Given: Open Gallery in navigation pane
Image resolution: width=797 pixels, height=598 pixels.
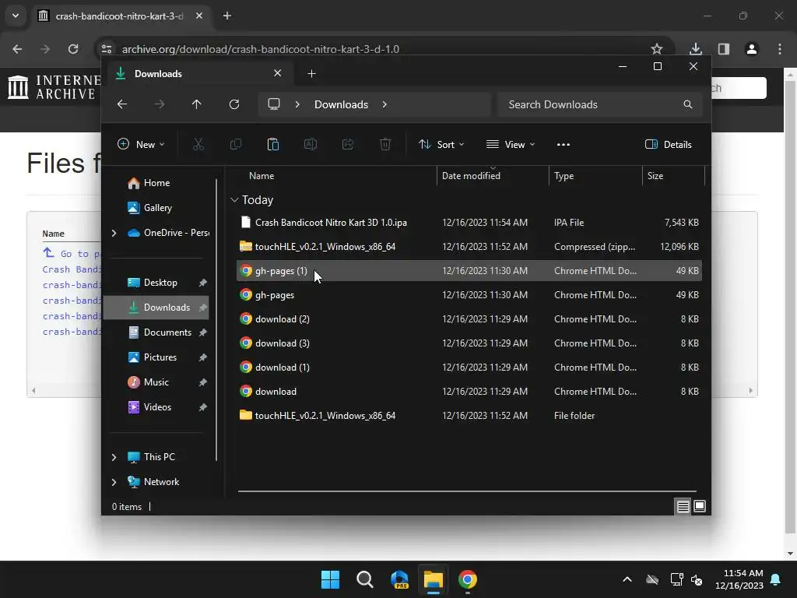Looking at the screenshot, I should pyautogui.click(x=157, y=208).
